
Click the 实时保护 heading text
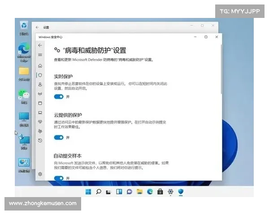(63, 76)
